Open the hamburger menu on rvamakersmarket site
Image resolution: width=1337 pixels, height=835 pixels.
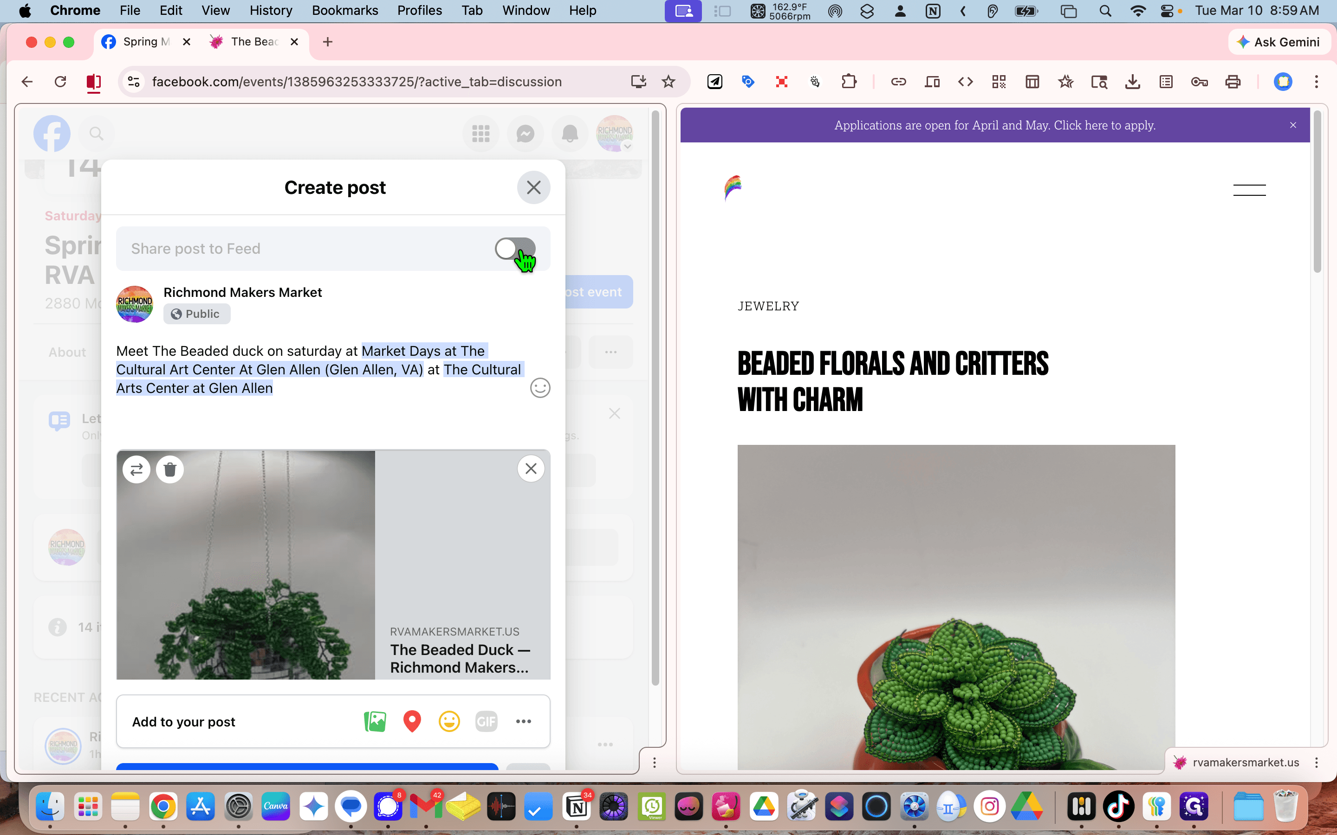click(x=1249, y=190)
